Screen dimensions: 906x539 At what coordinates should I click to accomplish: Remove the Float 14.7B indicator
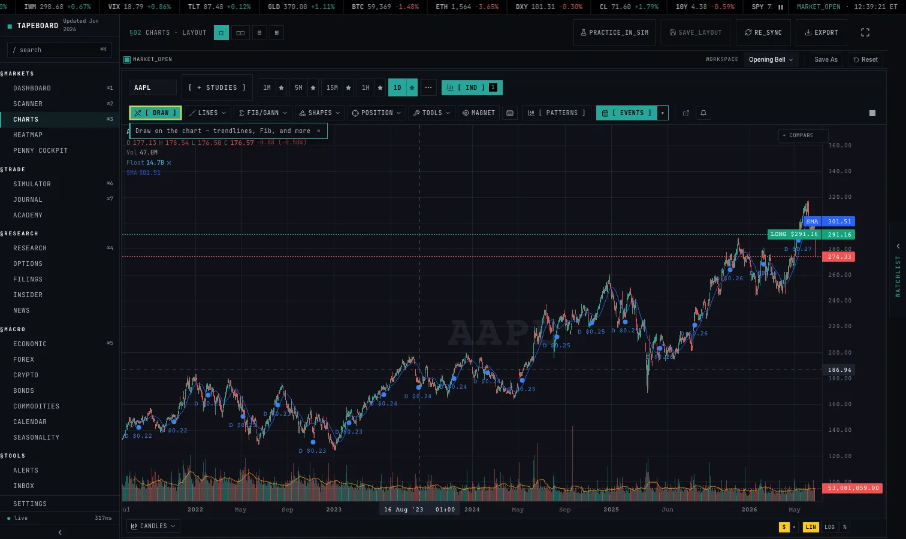coord(169,163)
